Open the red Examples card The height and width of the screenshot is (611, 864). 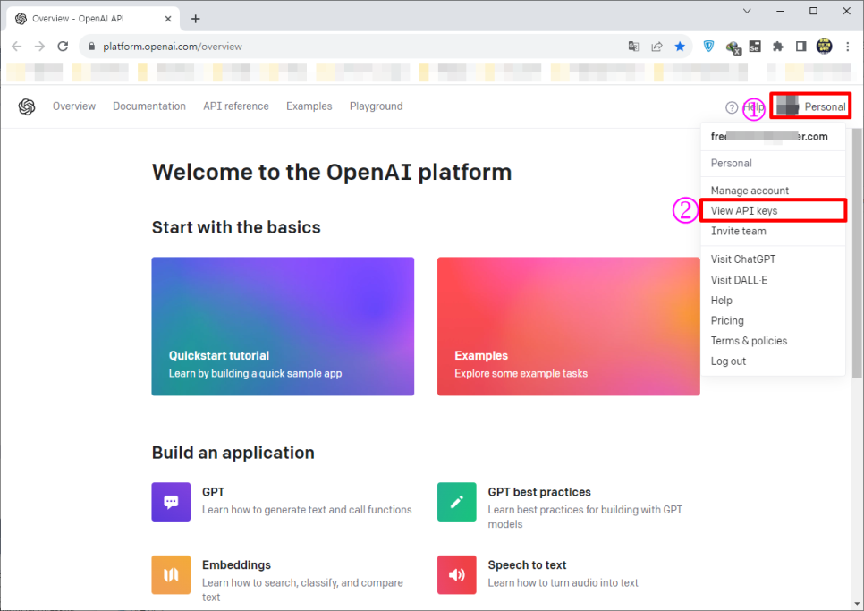569,327
